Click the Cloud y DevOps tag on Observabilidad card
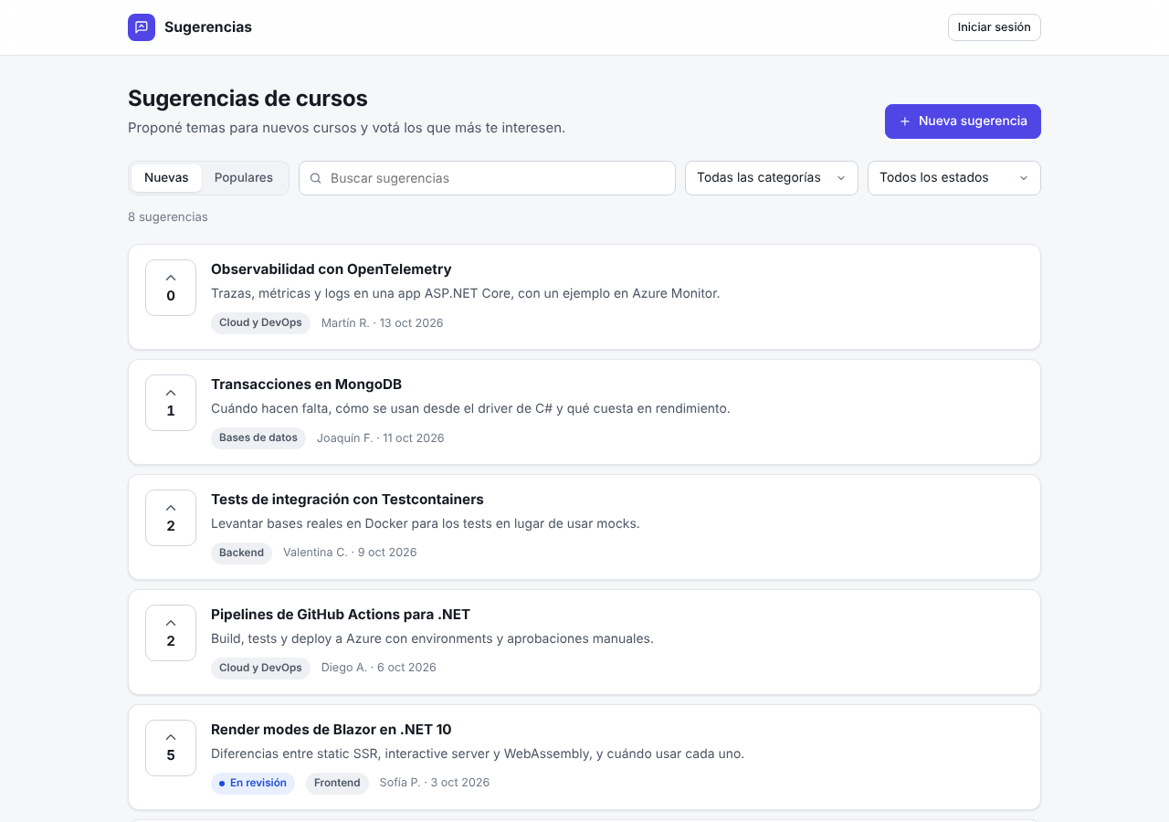 point(260,323)
